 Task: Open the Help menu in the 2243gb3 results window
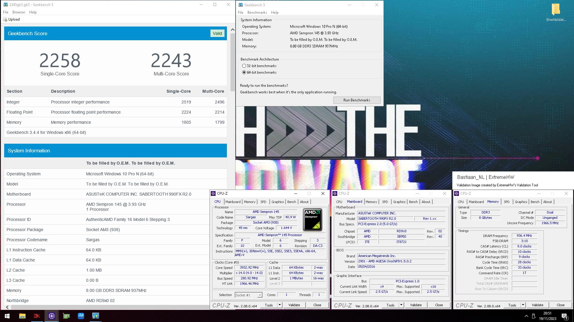click(x=33, y=12)
